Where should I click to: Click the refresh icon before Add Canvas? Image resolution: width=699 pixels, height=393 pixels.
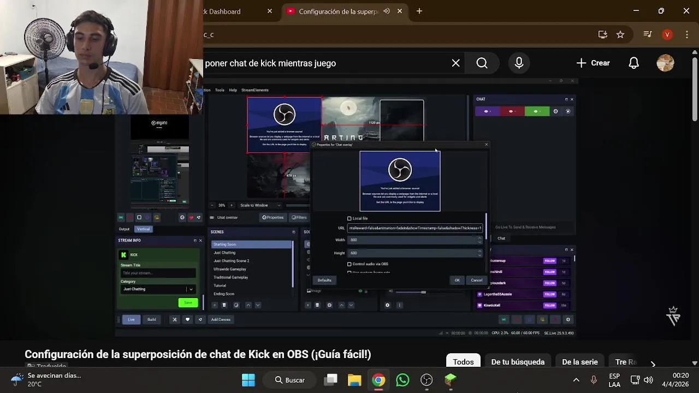pyautogui.click(x=200, y=319)
